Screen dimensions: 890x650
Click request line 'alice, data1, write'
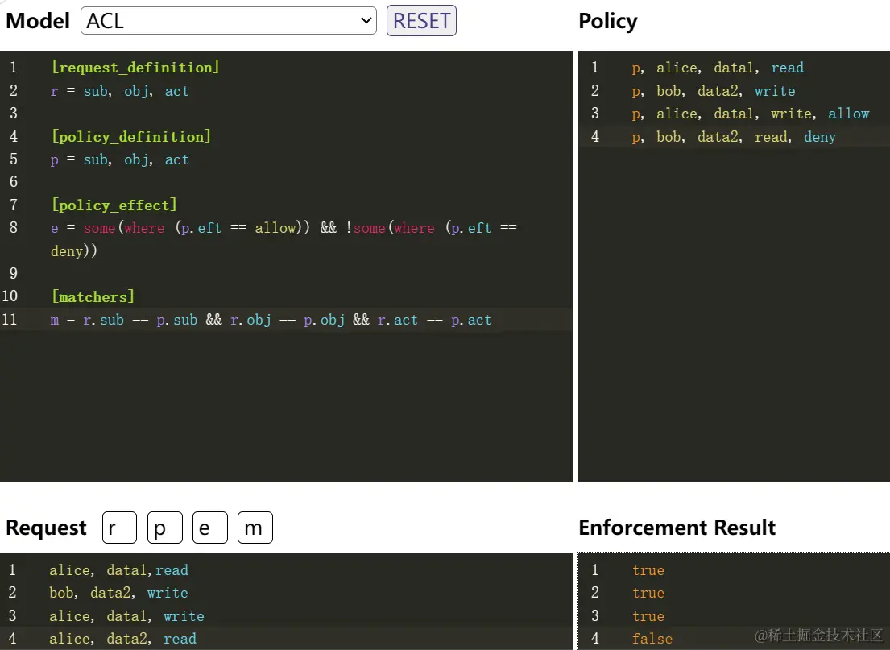tap(126, 616)
